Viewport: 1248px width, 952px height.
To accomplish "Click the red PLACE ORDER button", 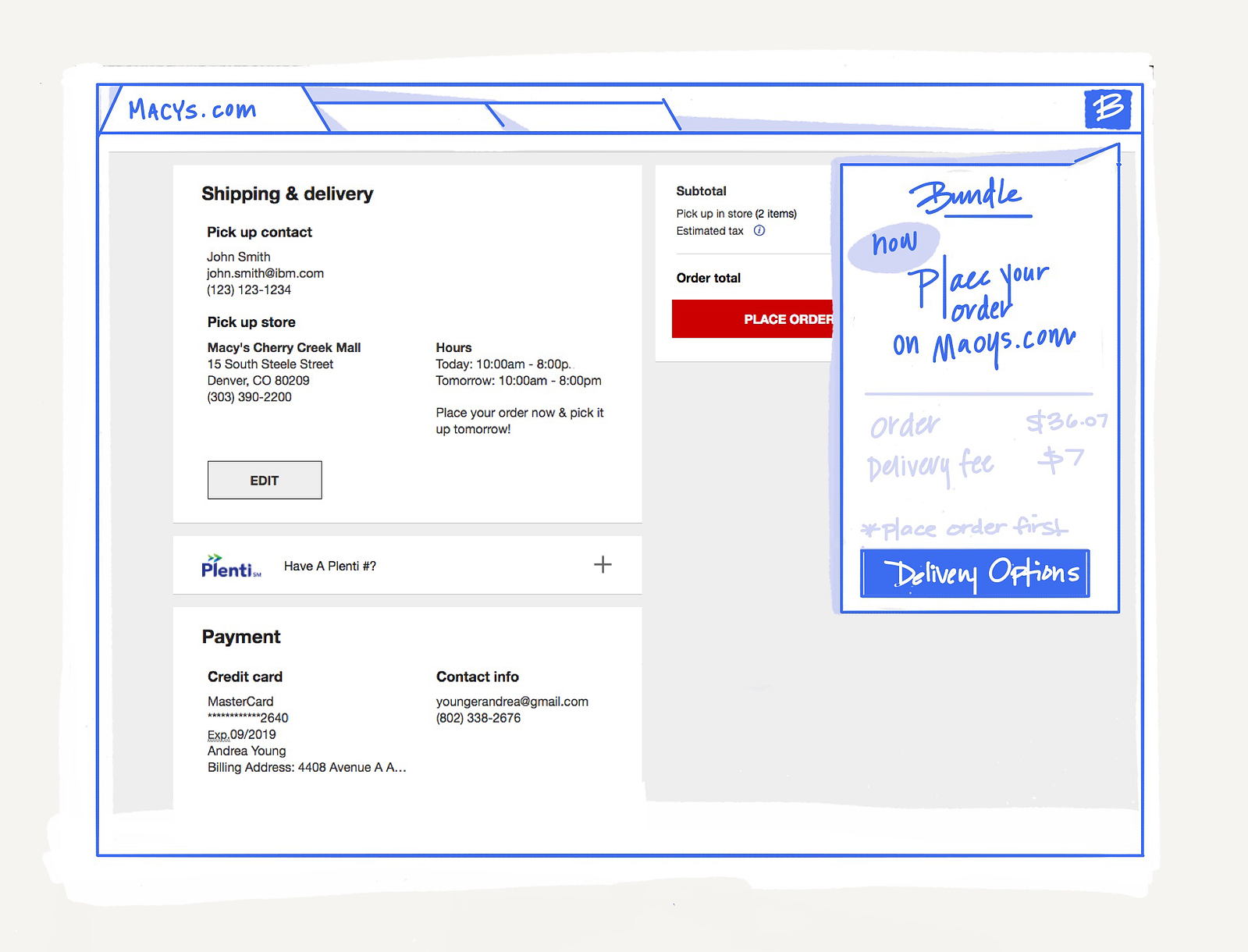I will tap(752, 319).
